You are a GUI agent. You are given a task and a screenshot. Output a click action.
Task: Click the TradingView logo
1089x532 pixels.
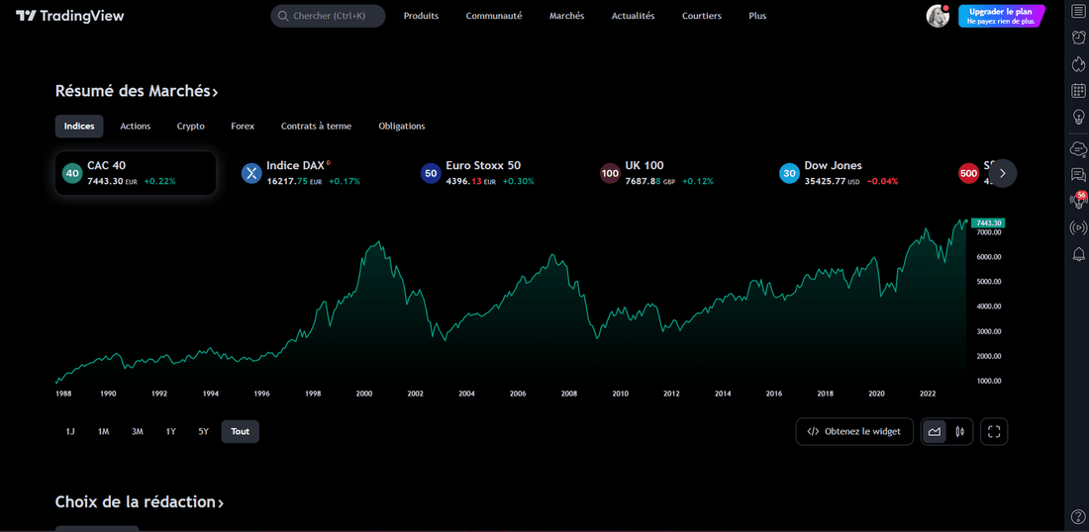[70, 16]
